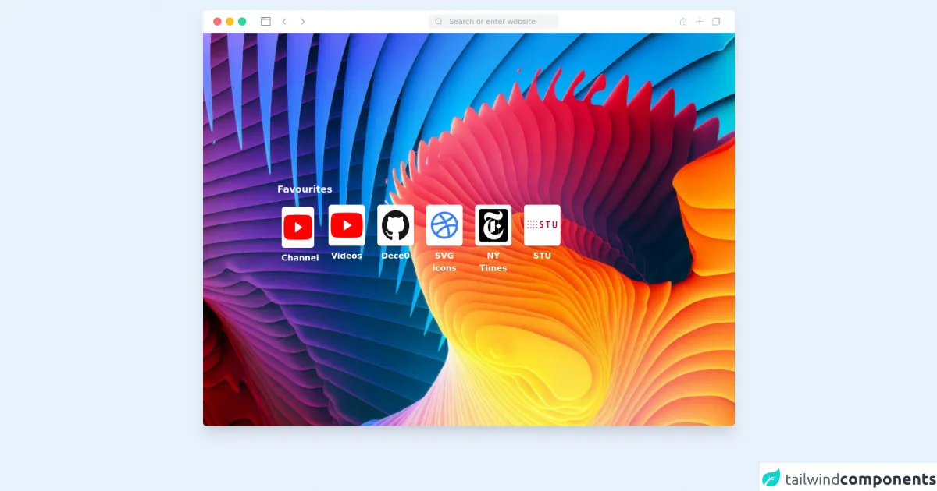
Task: Toggle the sidebar panel icon in toolbar
Action: click(265, 22)
